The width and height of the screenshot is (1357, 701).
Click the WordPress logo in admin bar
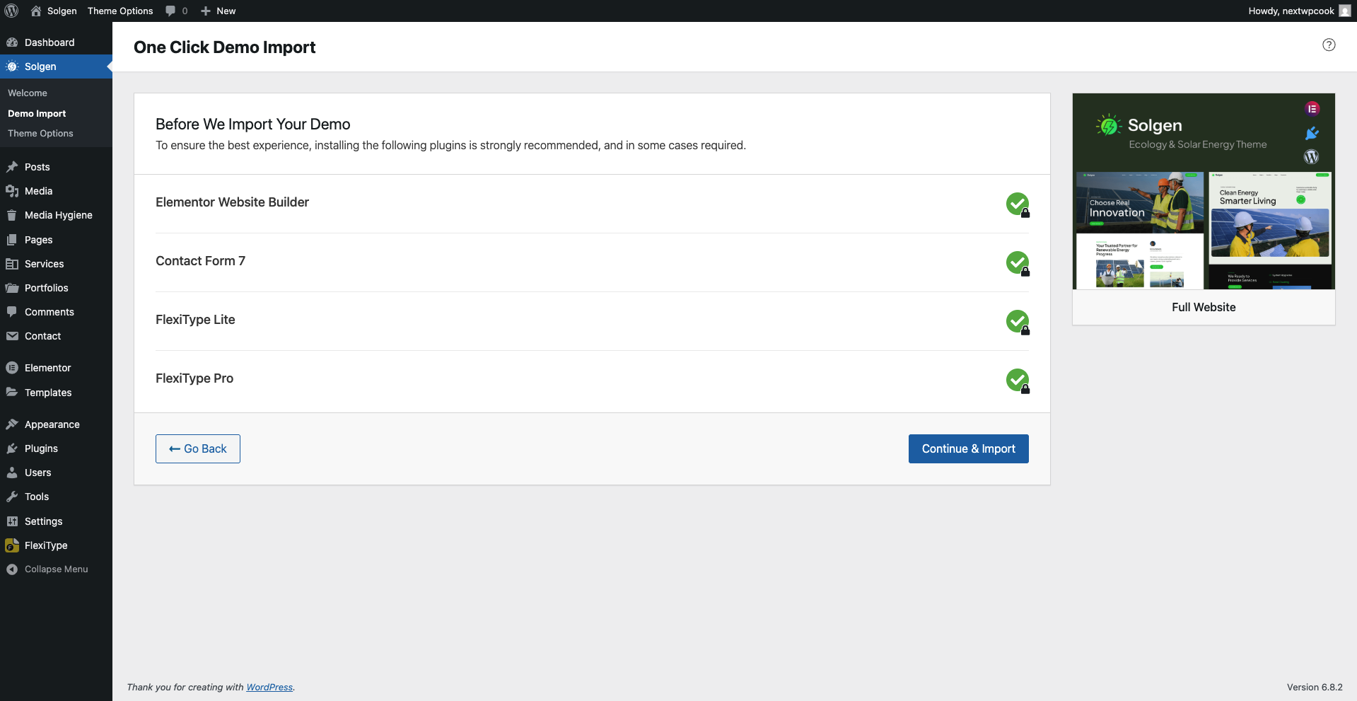[11, 11]
